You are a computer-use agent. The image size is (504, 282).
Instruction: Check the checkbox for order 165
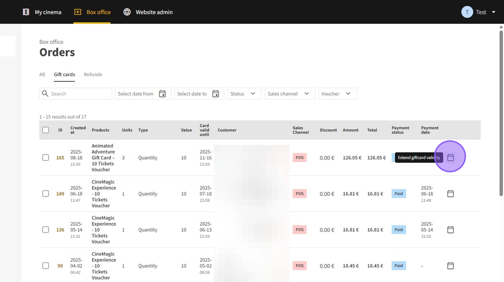[45, 158]
